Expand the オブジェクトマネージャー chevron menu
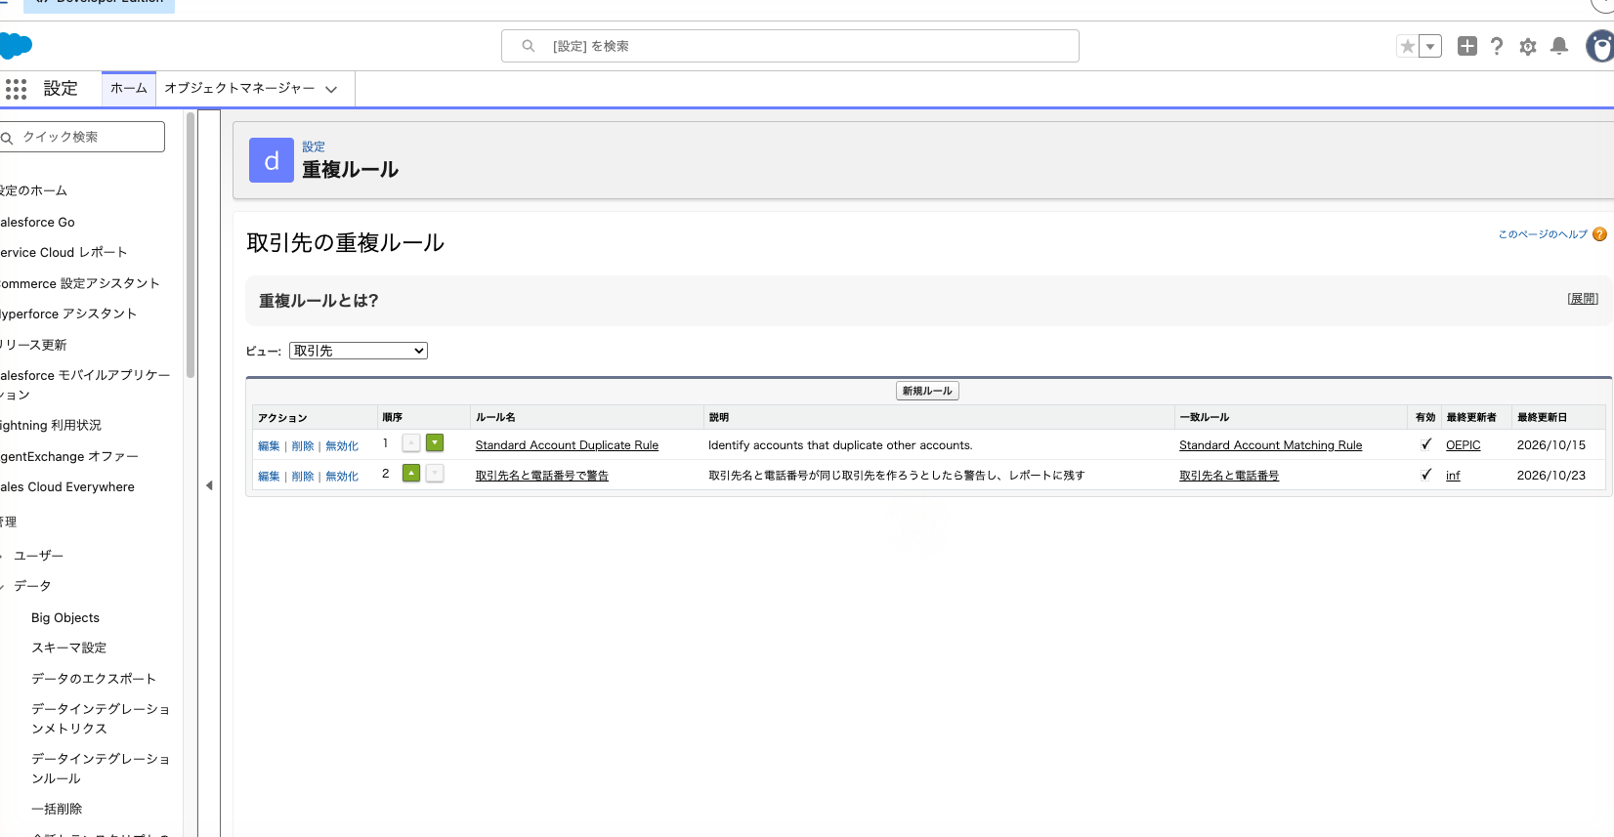The width and height of the screenshot is (1614, 837). pyautogui.click(x=331, y=89)
